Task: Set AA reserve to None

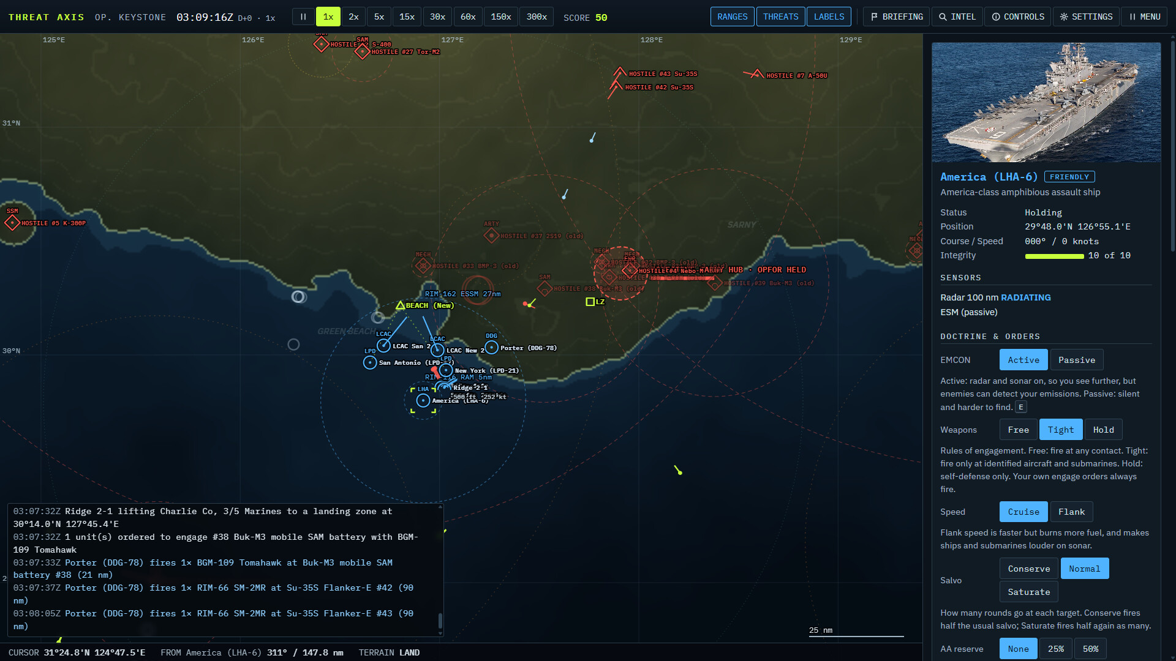Action: click(1019, 649)
